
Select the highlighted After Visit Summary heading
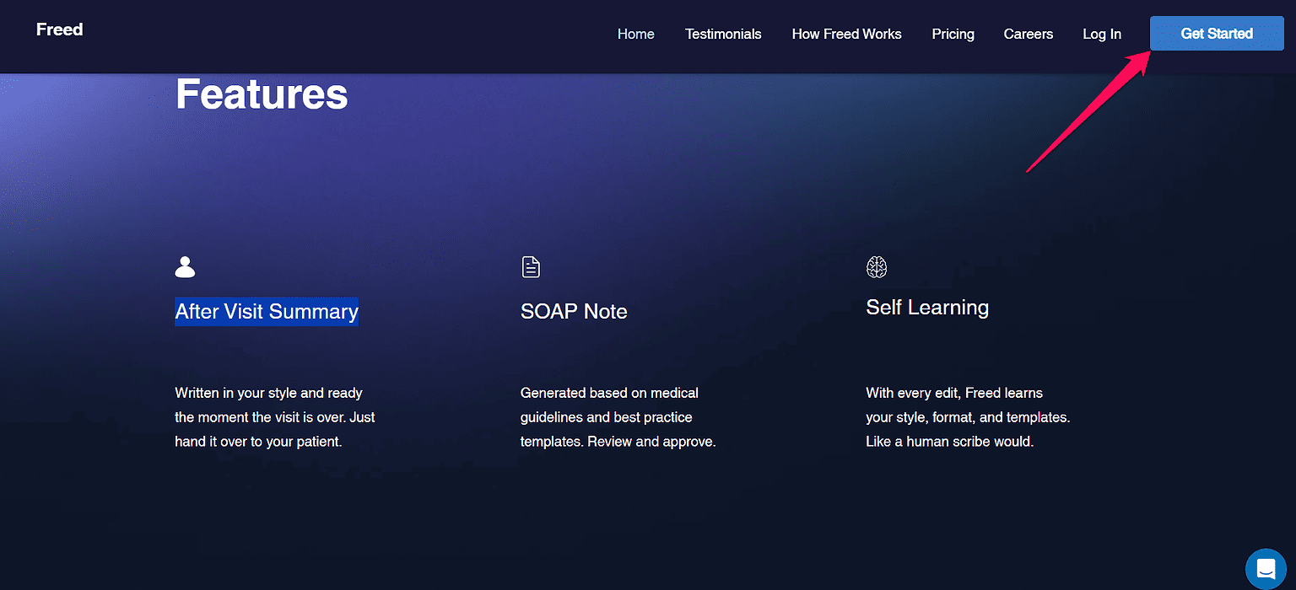point(266,311)
